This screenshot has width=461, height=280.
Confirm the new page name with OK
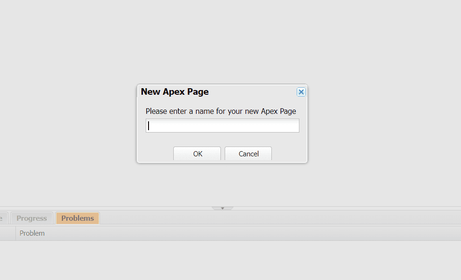197,154
